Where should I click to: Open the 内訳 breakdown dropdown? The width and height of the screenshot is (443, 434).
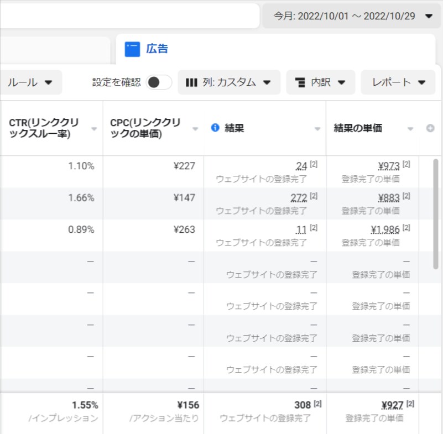click(320, 82)
